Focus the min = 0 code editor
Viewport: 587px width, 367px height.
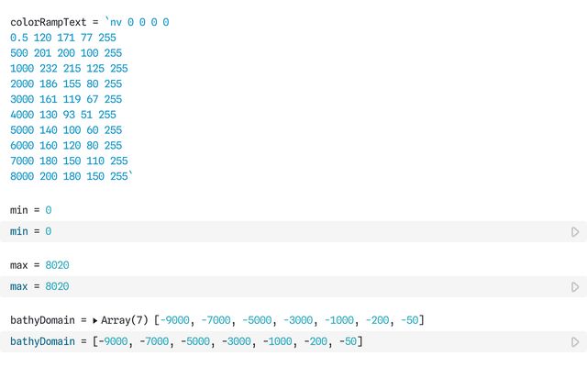(x=275, y=232)
